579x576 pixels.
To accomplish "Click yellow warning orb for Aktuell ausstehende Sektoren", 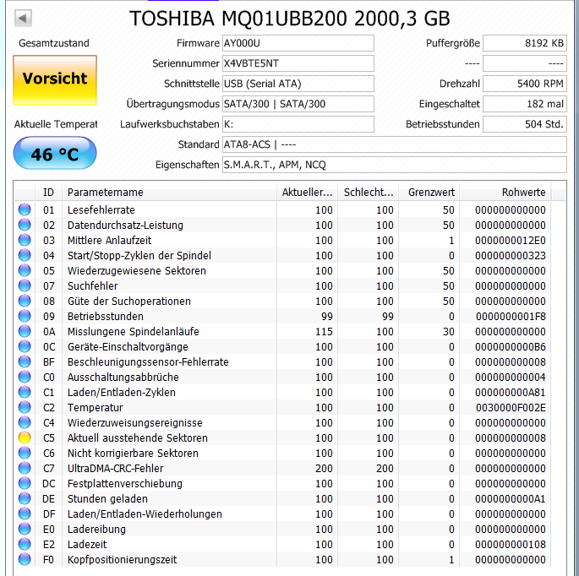I will (x=25, y=437).
